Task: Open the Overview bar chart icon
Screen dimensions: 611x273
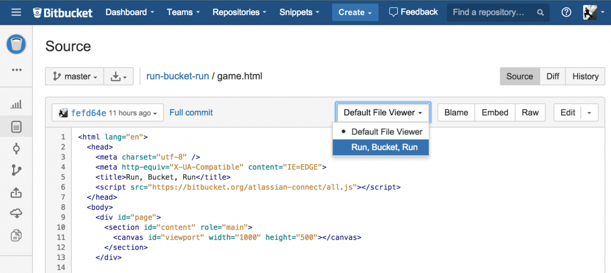Action: [x=16, y=104]
